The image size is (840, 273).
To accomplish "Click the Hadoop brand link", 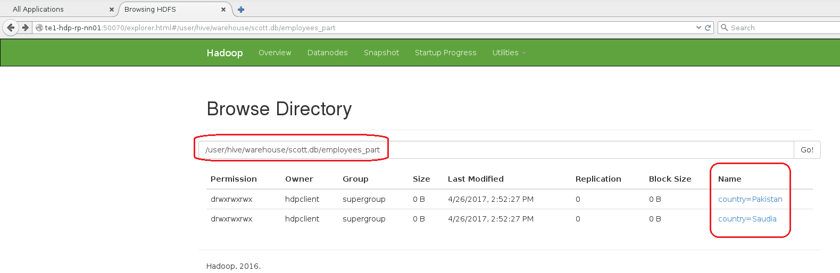I will [x=224, y=53].
